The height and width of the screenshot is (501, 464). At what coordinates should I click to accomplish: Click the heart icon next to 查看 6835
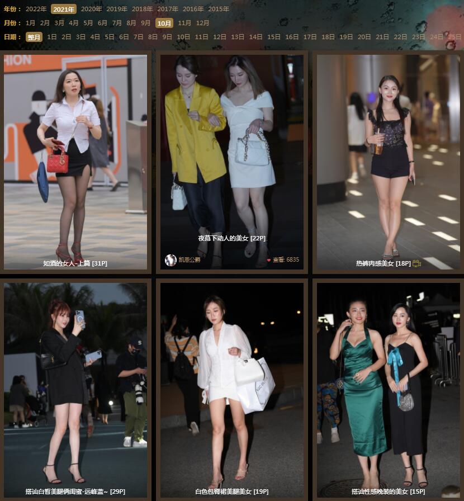pos(268,260)
